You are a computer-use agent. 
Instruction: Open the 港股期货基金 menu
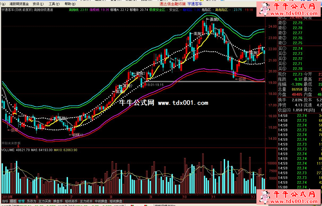click(19, 4)
